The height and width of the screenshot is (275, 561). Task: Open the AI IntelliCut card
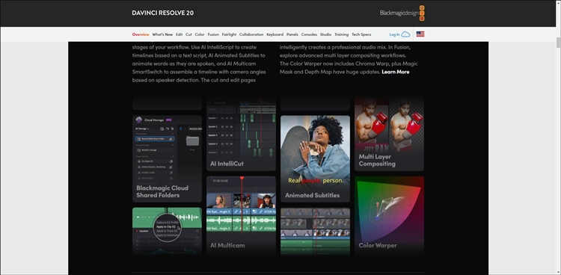241,133
